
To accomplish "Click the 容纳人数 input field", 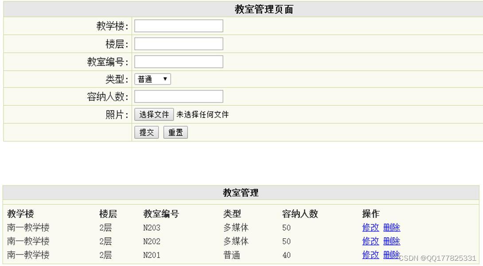I will (x=179, y=96).
